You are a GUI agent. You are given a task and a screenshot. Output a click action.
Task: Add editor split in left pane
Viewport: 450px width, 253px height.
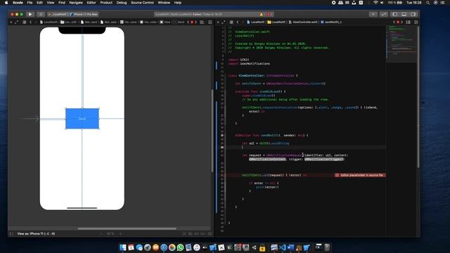point(210,22)
